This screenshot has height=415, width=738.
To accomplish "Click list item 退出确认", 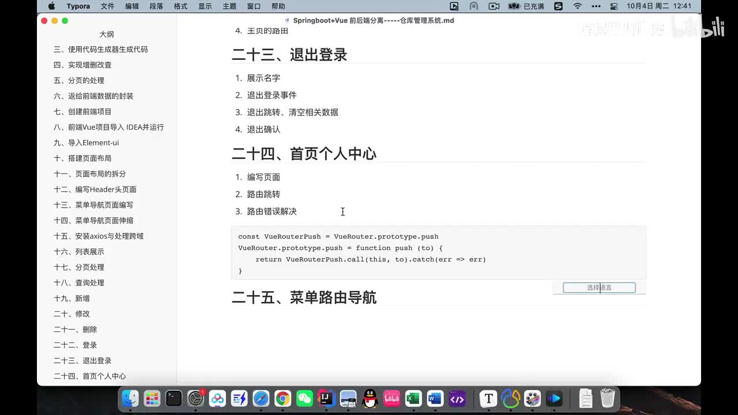I will click(263, 130).
